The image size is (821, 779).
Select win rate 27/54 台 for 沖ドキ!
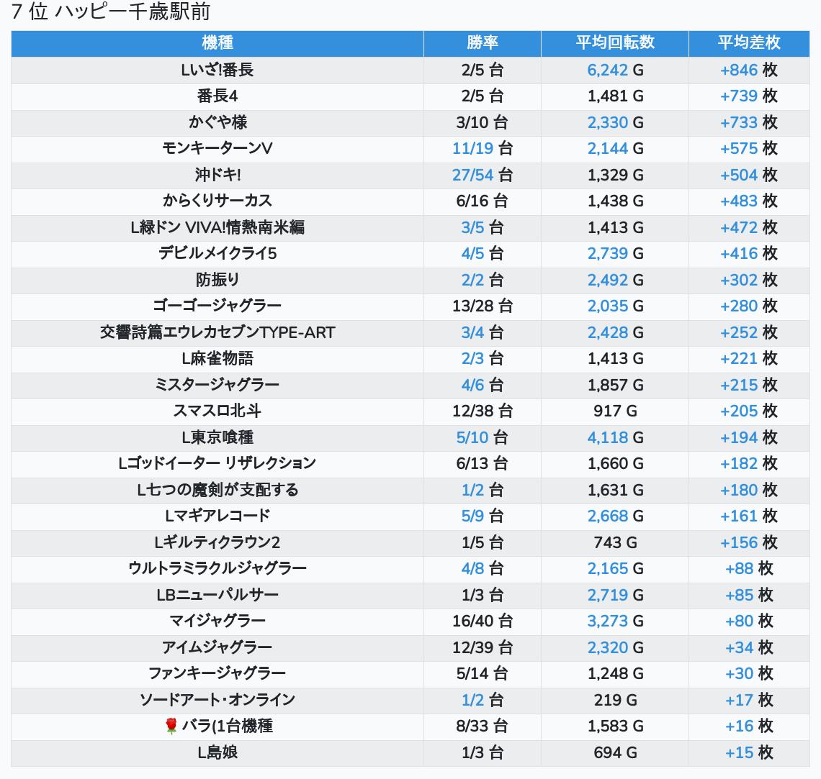click(483, 175)
